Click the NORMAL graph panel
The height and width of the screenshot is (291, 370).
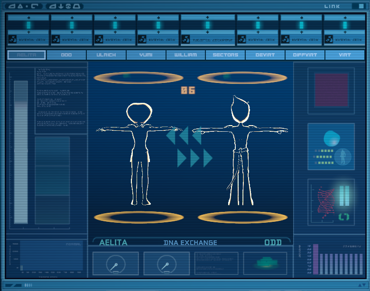[x=51, y=255]
